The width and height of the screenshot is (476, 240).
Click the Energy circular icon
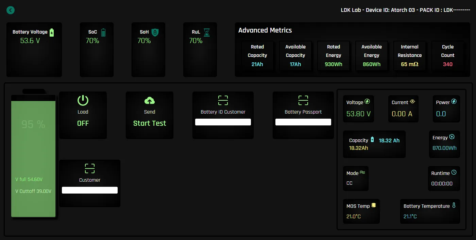point(452,137)
